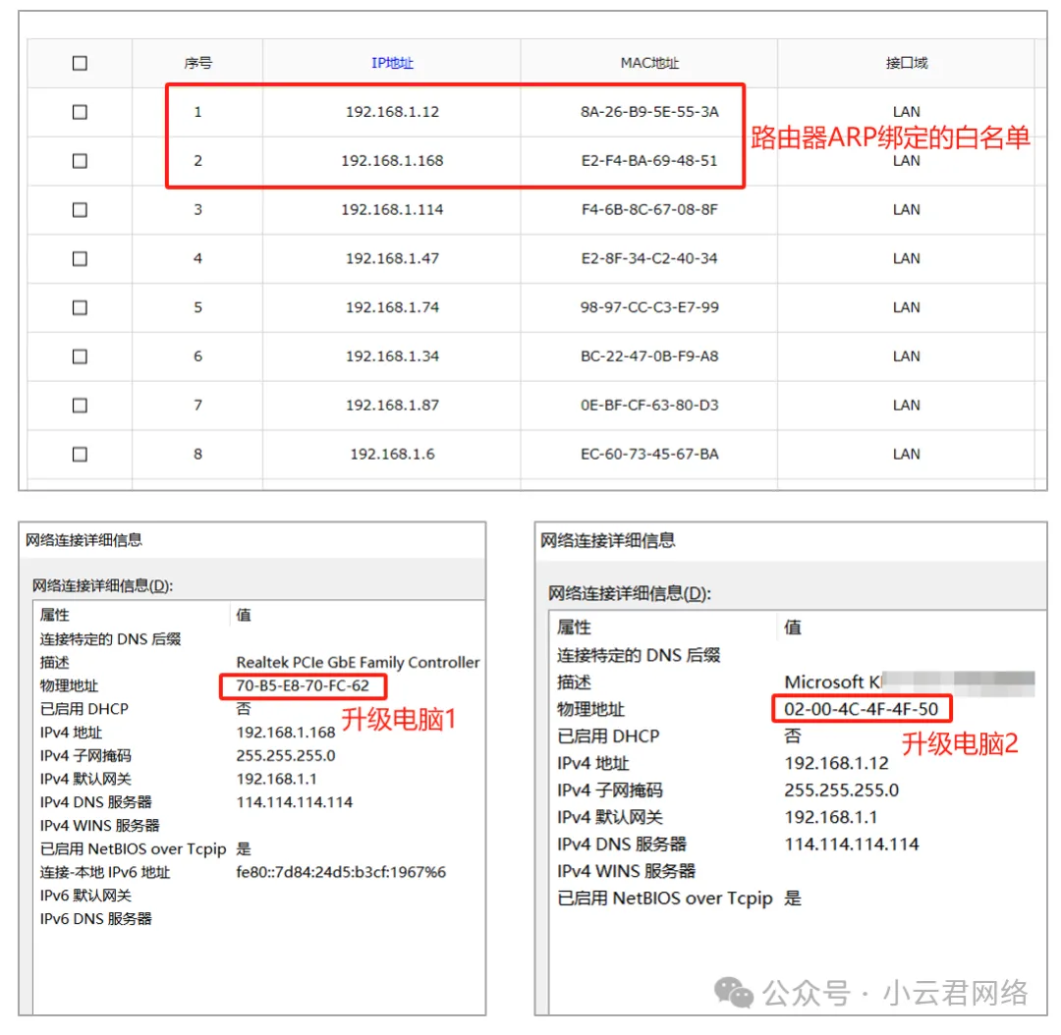Click the WeChat logo in the watermark
Screen dimensions: 1061x1035
(x=734, y=993)
